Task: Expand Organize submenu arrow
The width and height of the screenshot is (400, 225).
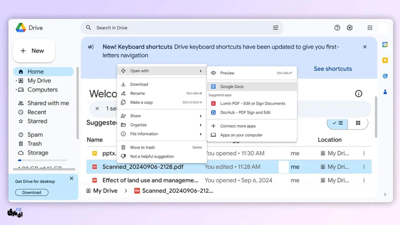Action: tap(201, 125)
